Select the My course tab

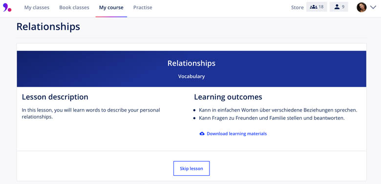pos(111,7)
